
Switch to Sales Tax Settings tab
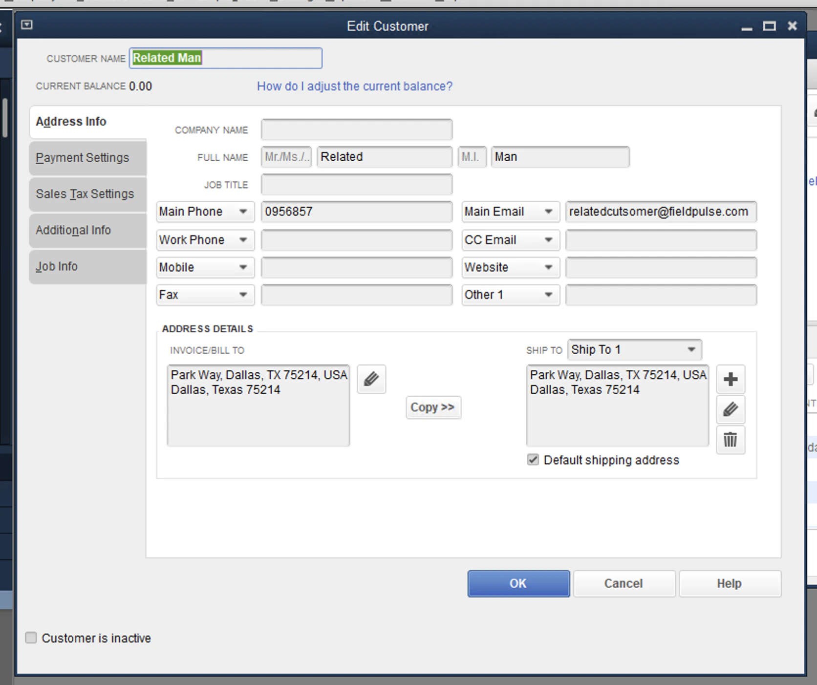pos(88,194)
